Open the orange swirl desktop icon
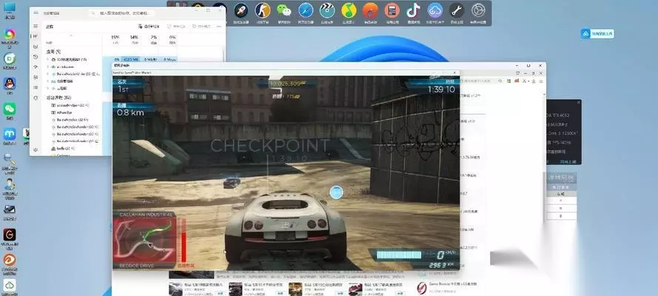This screenshot has height=296, width=658. click(9, 263)
